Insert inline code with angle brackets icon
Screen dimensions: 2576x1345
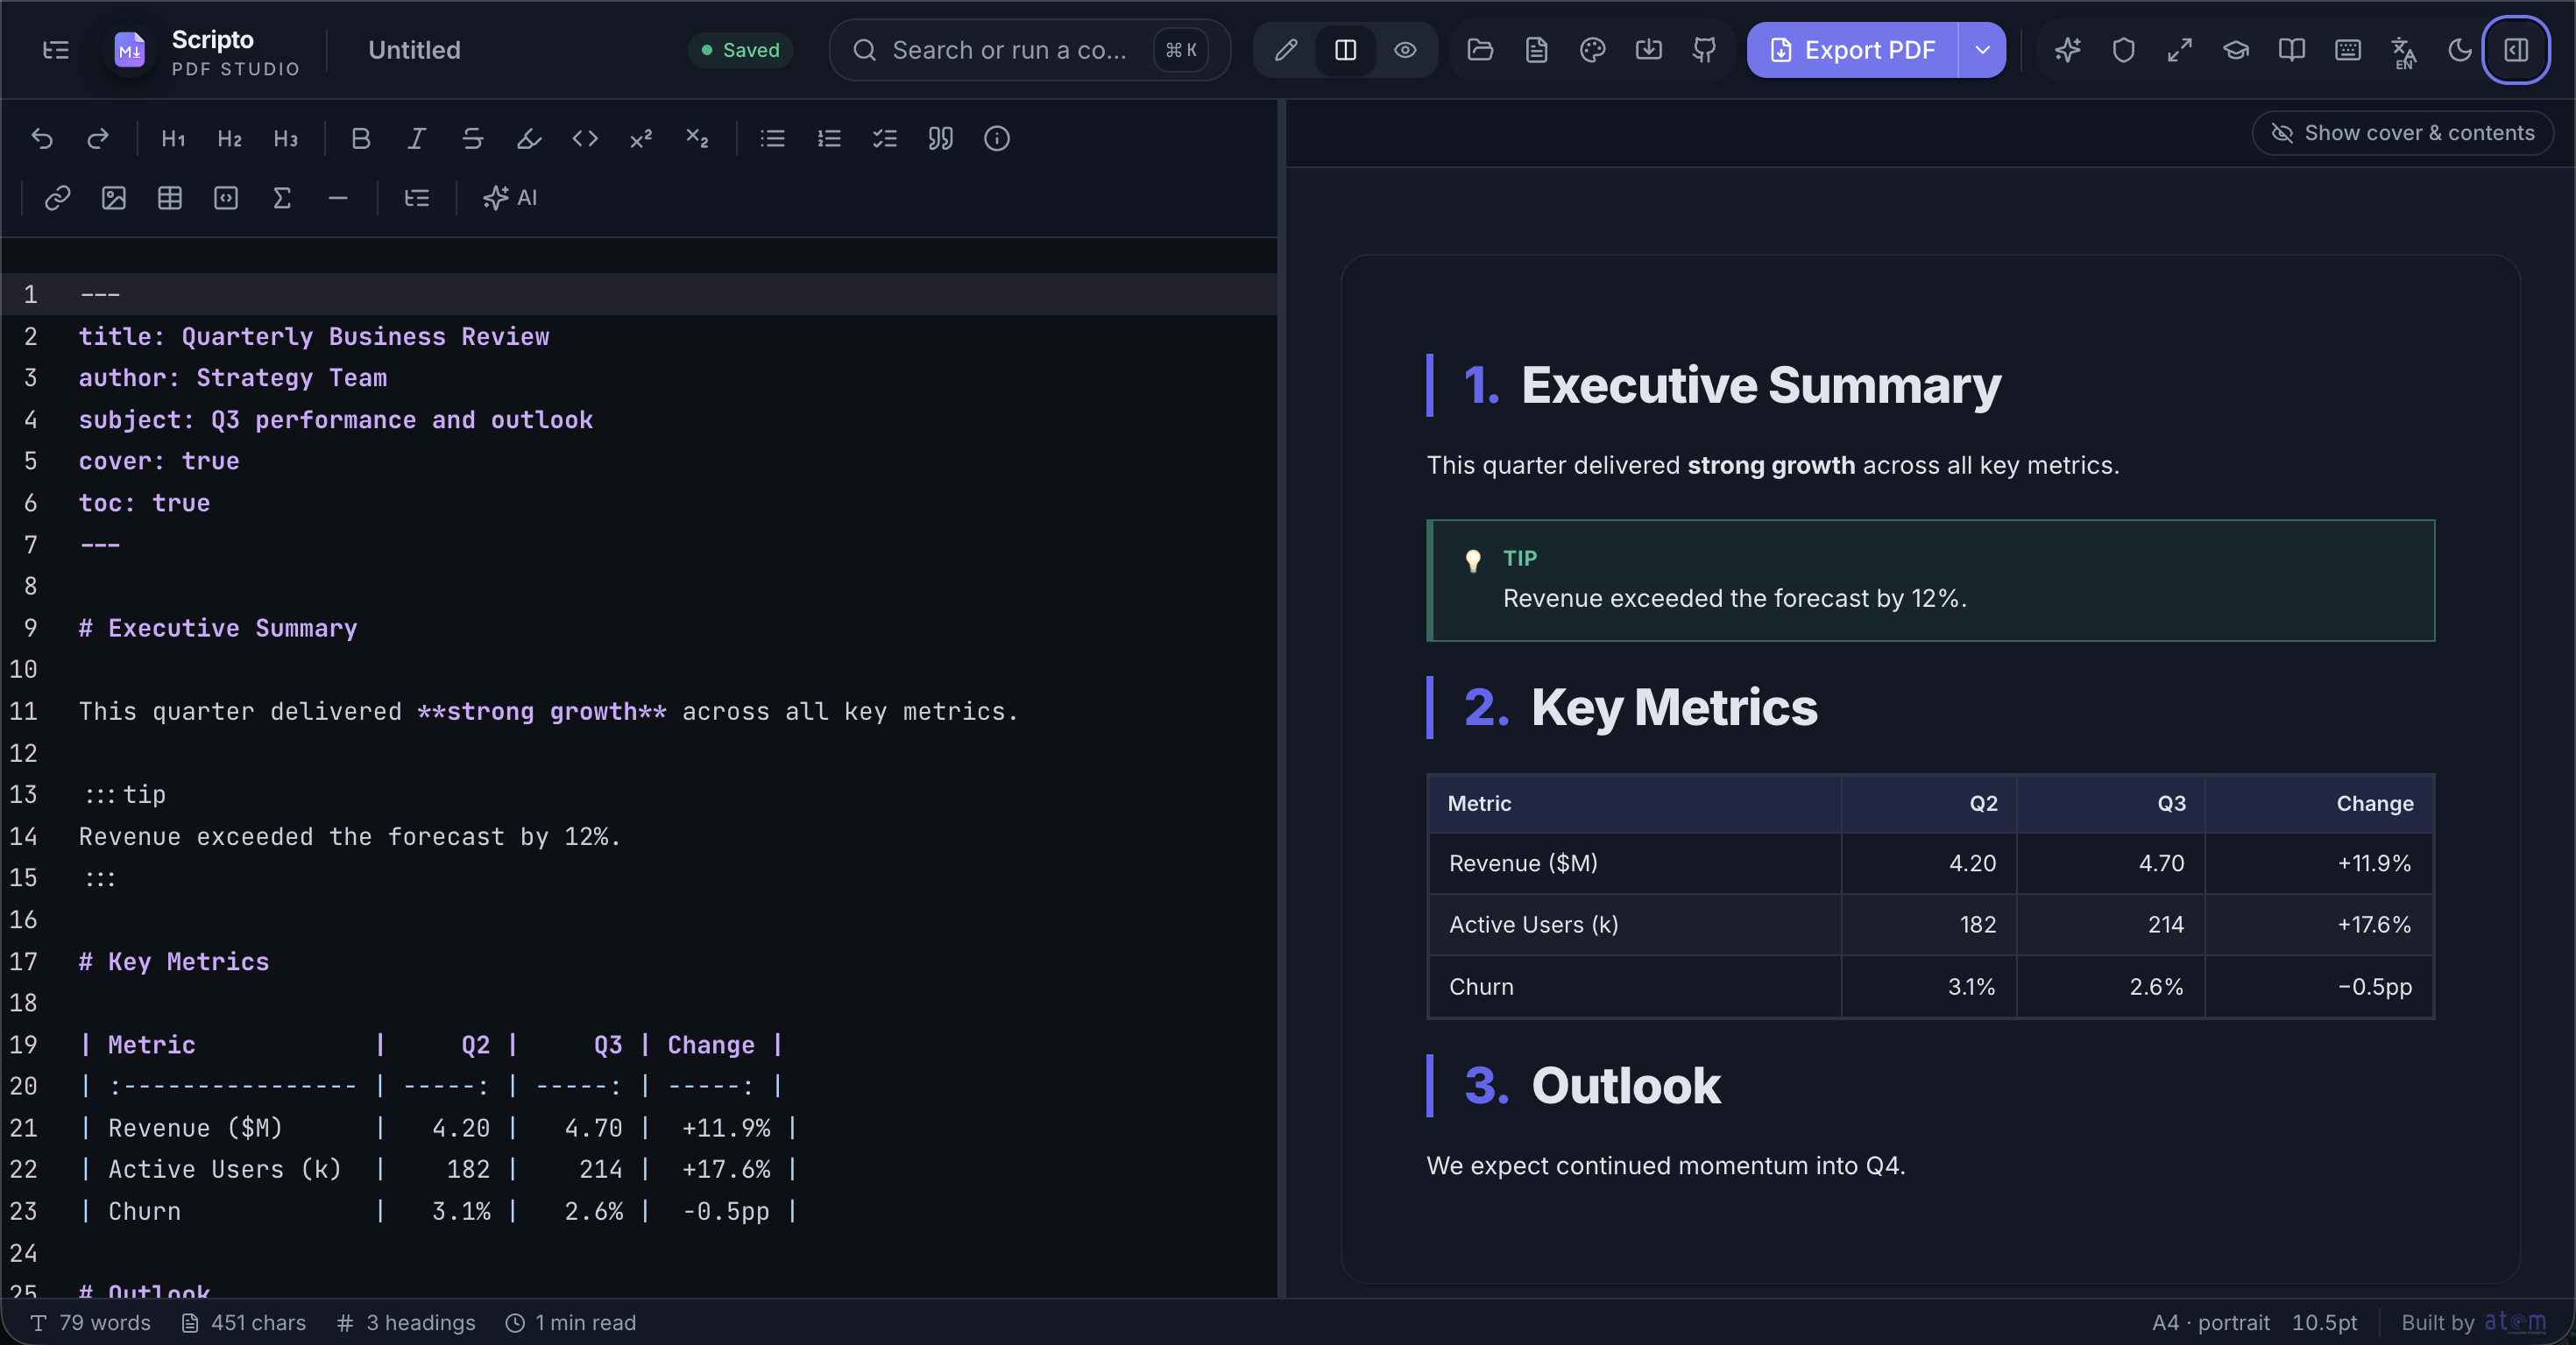click(585, 139)
